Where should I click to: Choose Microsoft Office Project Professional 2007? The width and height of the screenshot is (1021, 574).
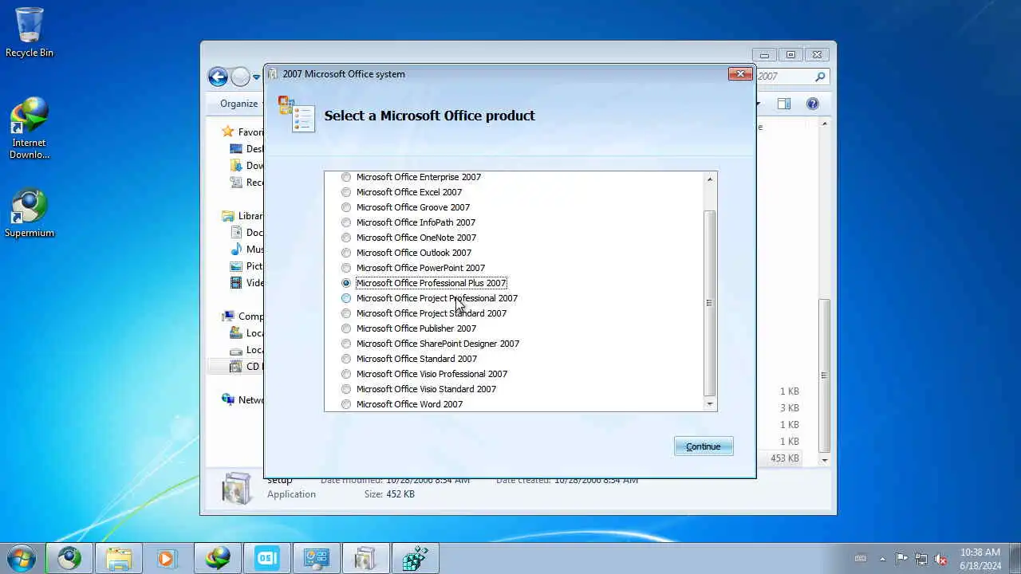[x=346, y=298]
